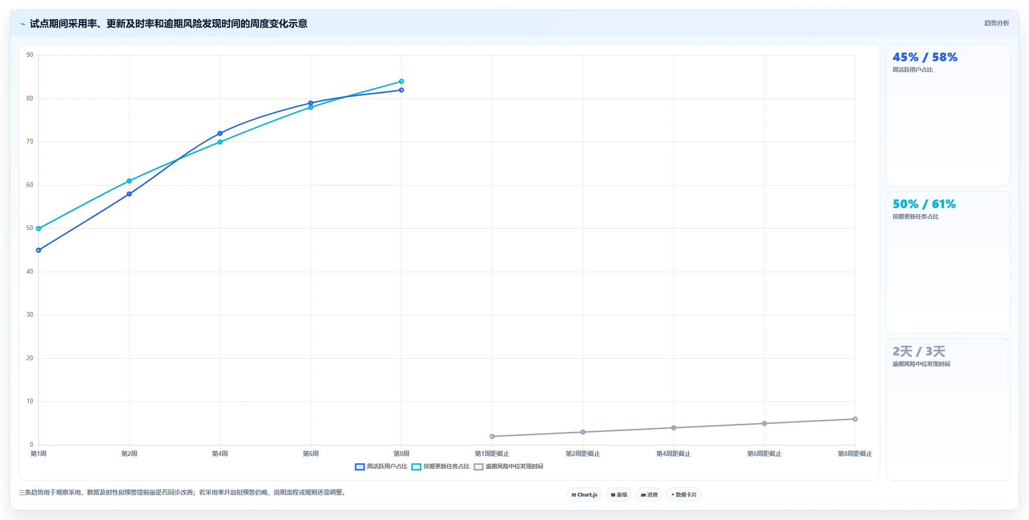
Task: Click the teal data point at 第6周
Action: tap(311, 107)
